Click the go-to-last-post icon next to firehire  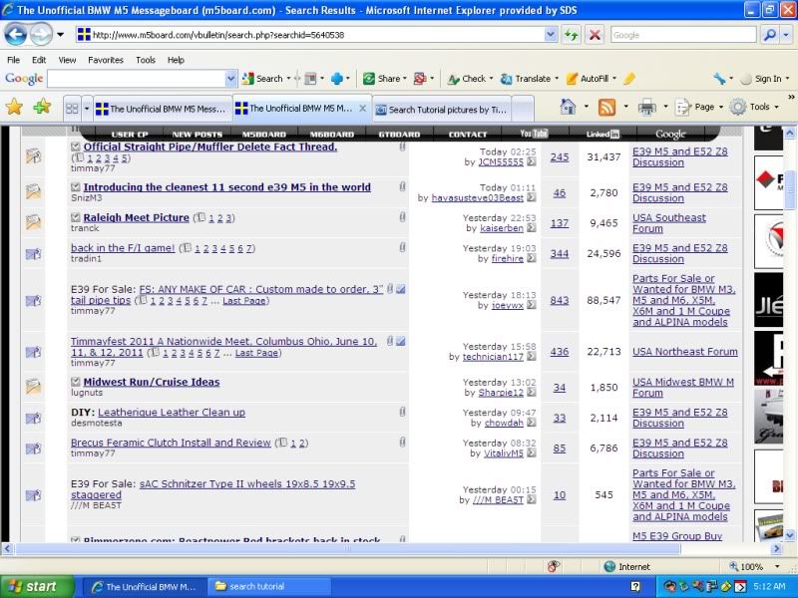(x=532, y=258)
